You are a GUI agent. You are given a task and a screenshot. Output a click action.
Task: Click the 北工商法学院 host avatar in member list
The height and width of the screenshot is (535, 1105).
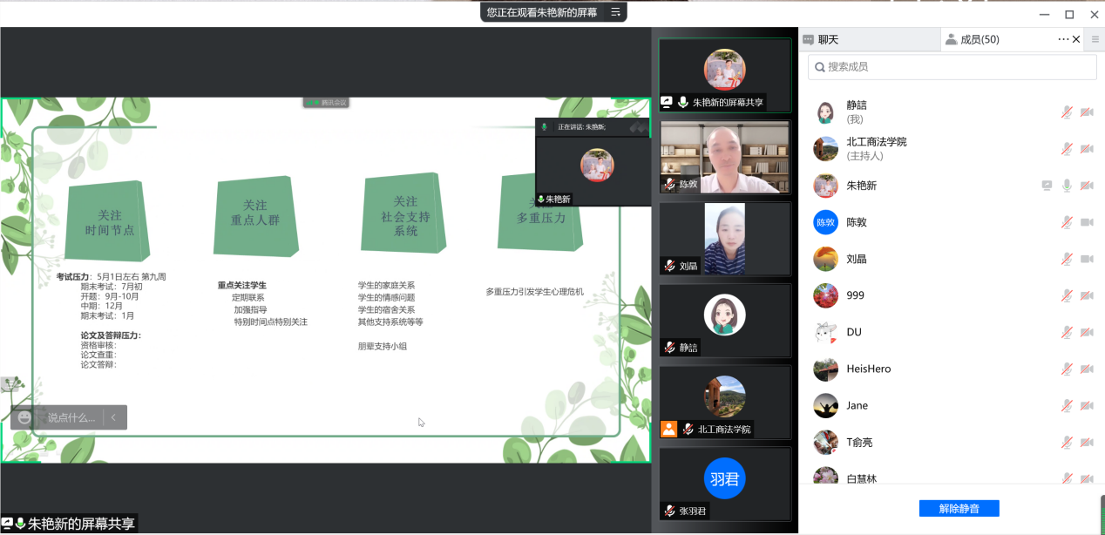(x=825, y=149)
